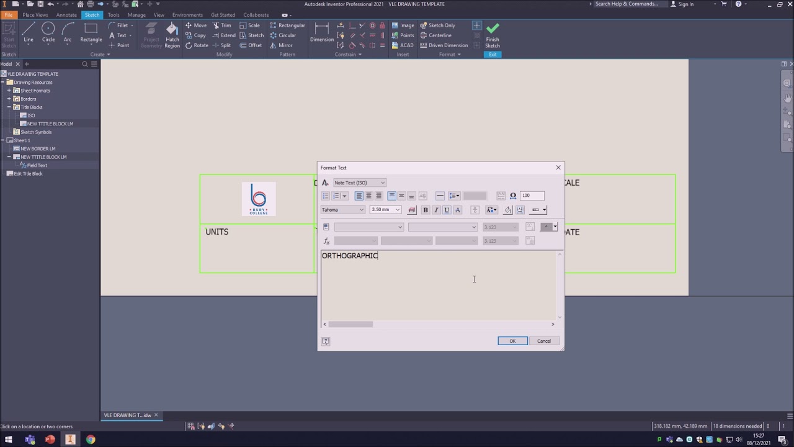Screen dimensions: 794x447
Task: Select the Arc sketch tool
Action: tap(67, 32)
